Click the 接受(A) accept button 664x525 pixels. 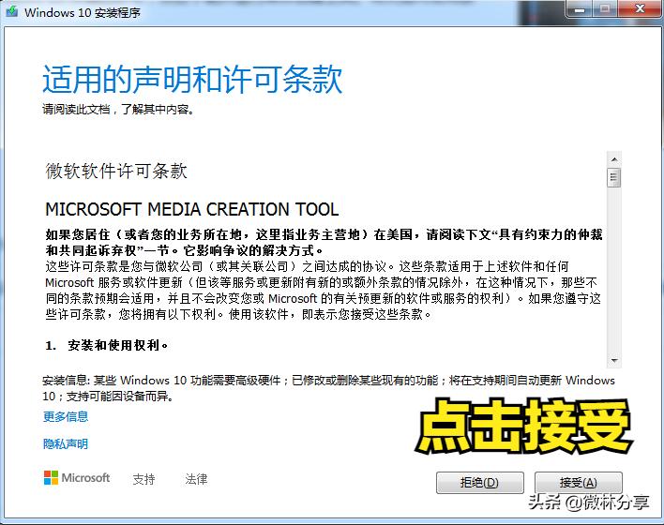coord(578,483)
